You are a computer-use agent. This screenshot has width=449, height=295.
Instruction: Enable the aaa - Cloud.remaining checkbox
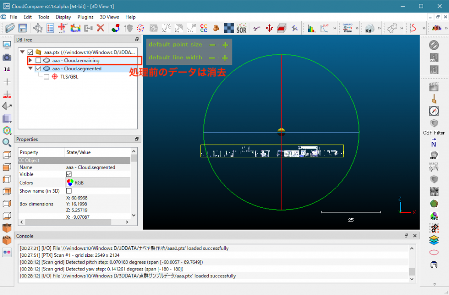[x=39, y=61]
